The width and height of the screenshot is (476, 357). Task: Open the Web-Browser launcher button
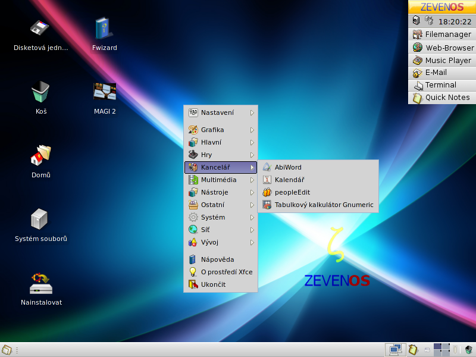(442, 48)
